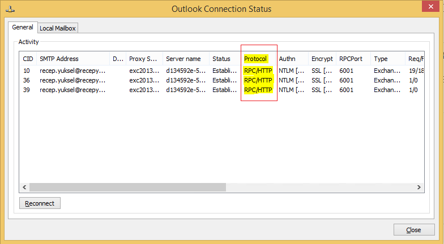Sort by the Proxy S... column header
The width and height of the screenshot is (444, 244).
pyautogui.click(x=144, y=59)
